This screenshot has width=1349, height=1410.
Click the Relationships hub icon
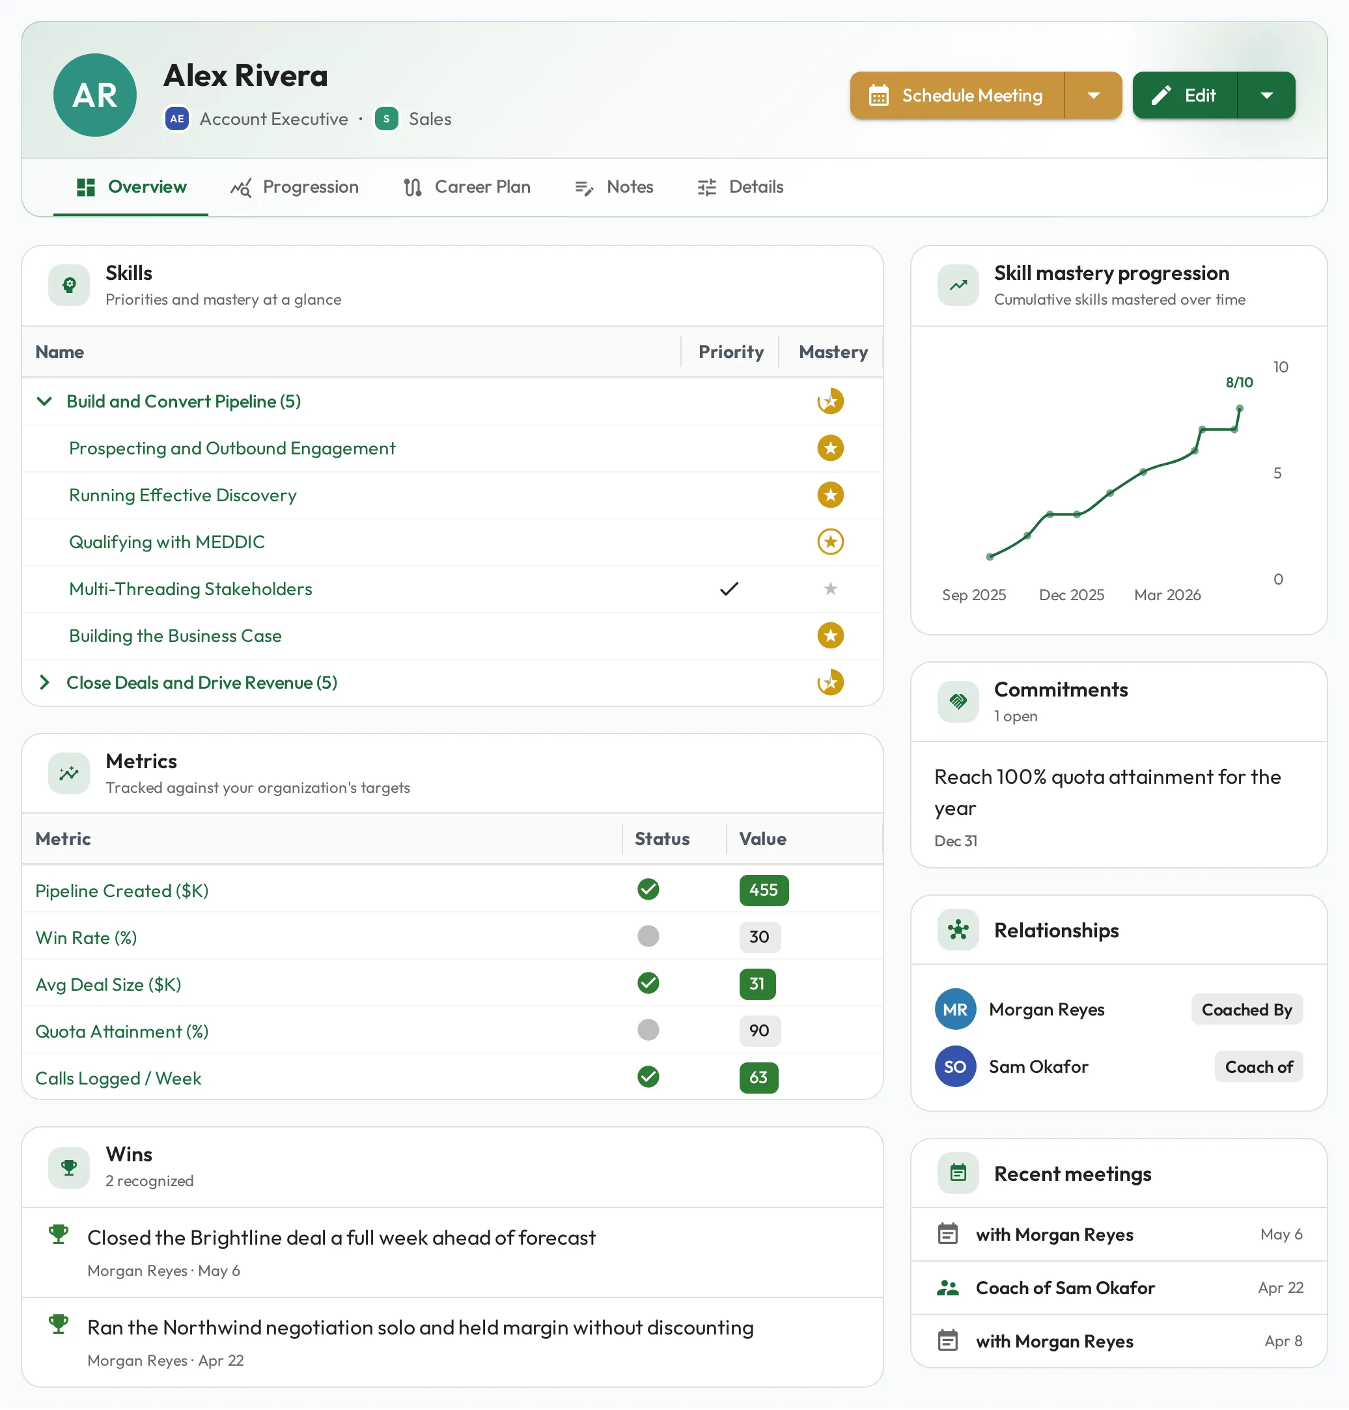pyautogui.click(x=958, y=930)
